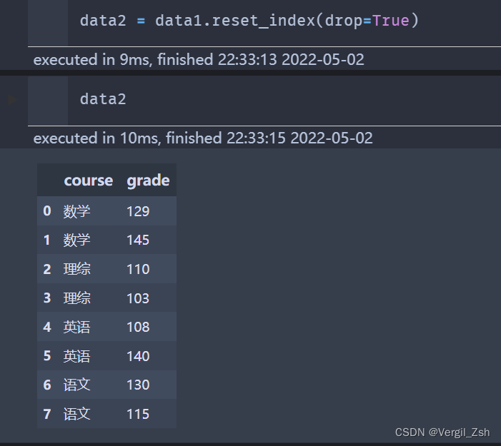Click the row index 2
This screenshot has height=446, width=501.
point(47,269)
